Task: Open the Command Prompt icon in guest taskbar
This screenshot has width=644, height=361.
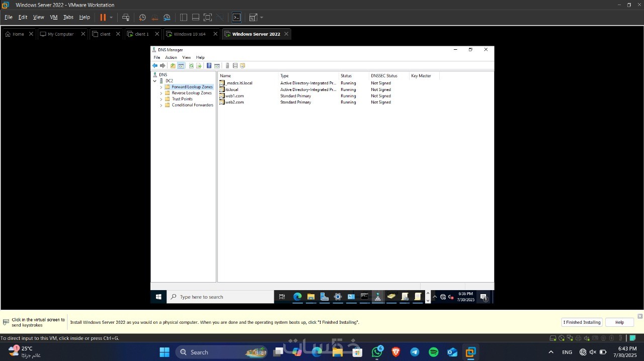Action: coord(365,297)
